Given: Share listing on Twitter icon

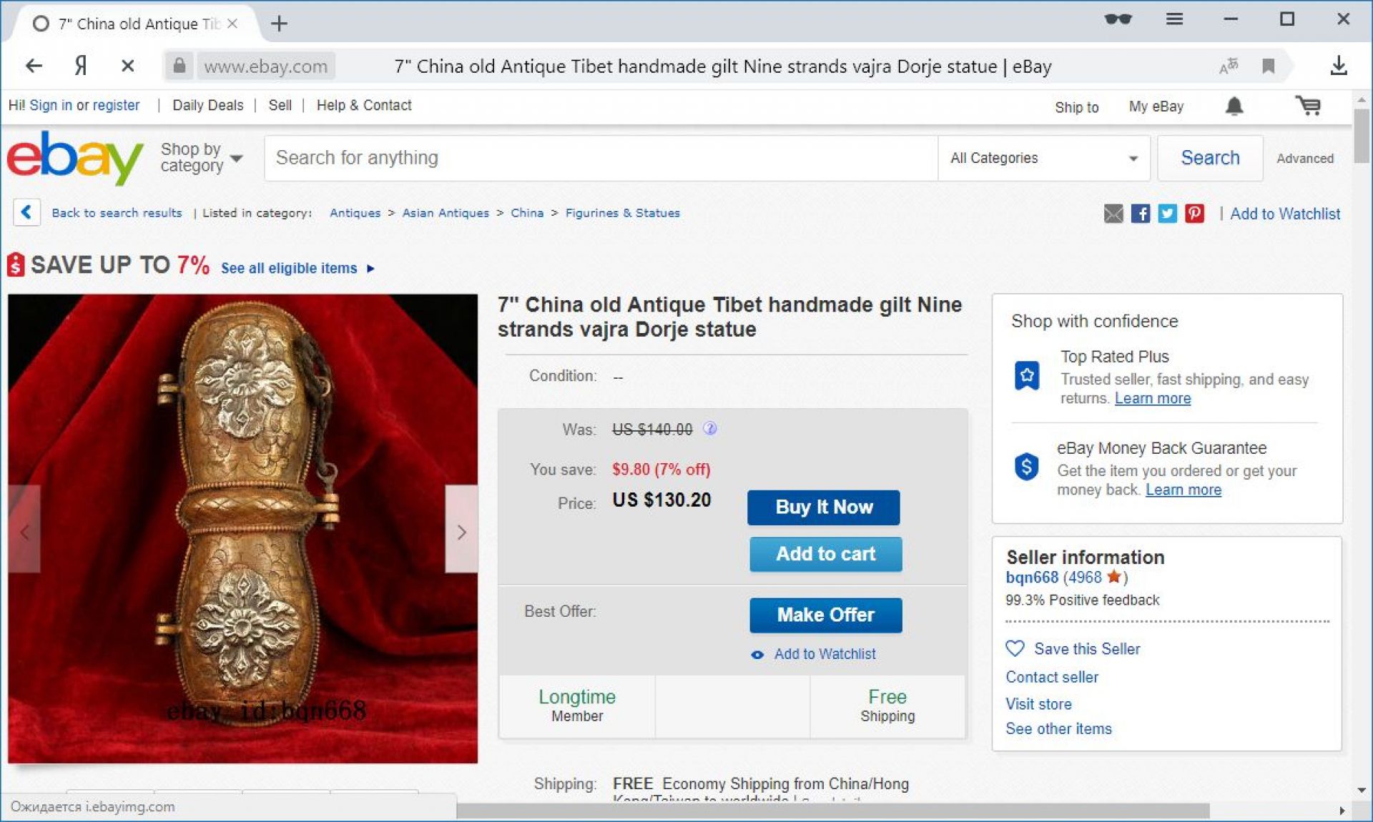Looking at the screenshot, I should point(1167,214).
